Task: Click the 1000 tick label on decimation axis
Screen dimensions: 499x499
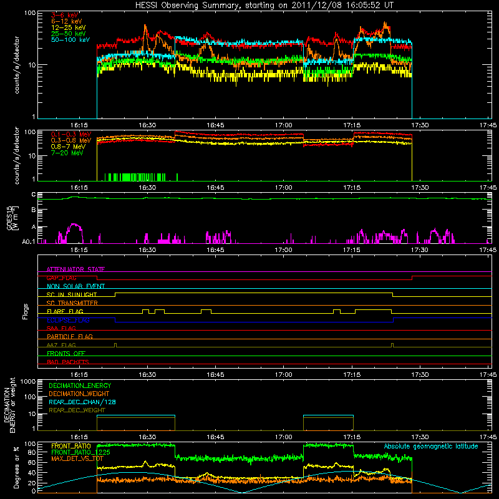Action: (x=28, y=381)
